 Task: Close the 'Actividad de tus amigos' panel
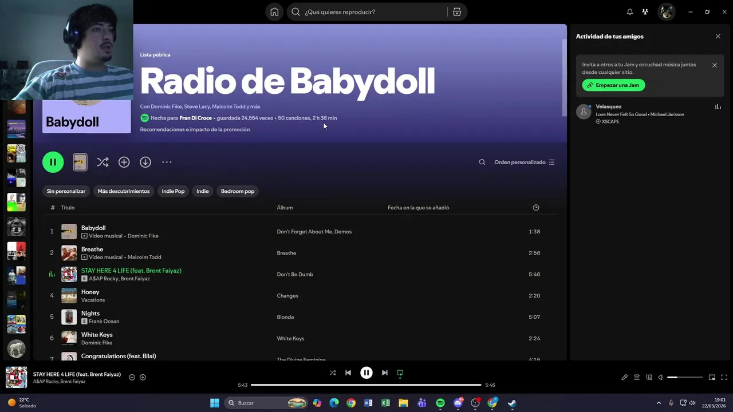click(x=718, y=36)
